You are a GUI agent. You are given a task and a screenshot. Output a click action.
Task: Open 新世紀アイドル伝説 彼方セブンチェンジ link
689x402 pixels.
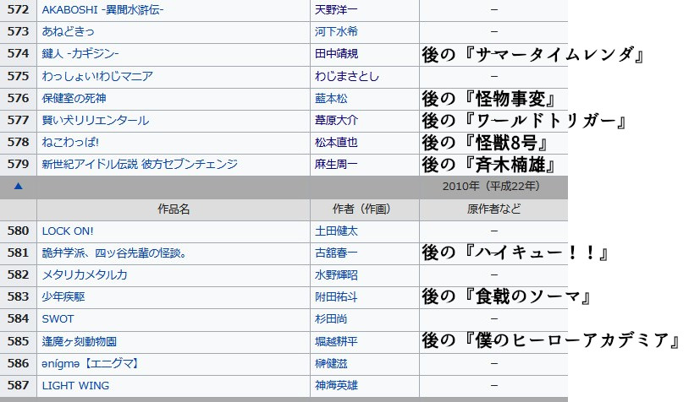[139, 164]
